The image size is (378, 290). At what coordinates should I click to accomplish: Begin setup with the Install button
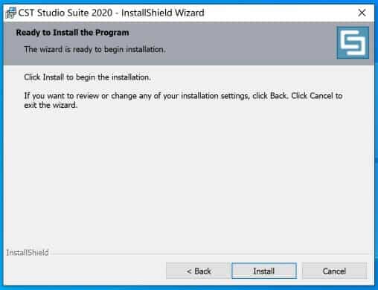[264, 271]
